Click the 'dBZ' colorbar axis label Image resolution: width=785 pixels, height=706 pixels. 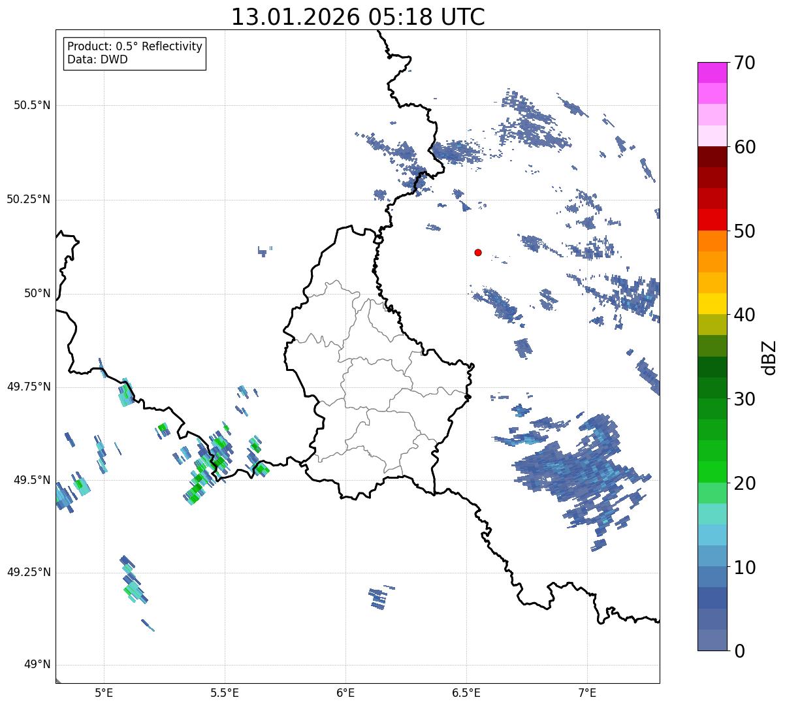point(769,357)
